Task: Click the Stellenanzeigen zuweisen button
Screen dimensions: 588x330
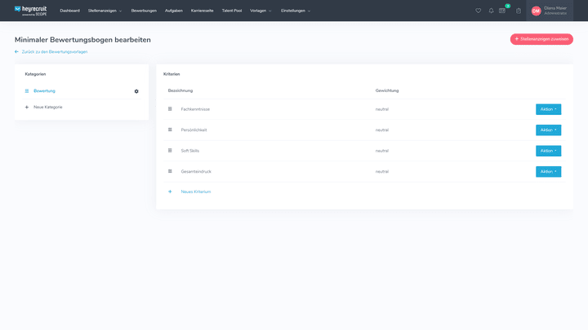Action: click(541, 39)
